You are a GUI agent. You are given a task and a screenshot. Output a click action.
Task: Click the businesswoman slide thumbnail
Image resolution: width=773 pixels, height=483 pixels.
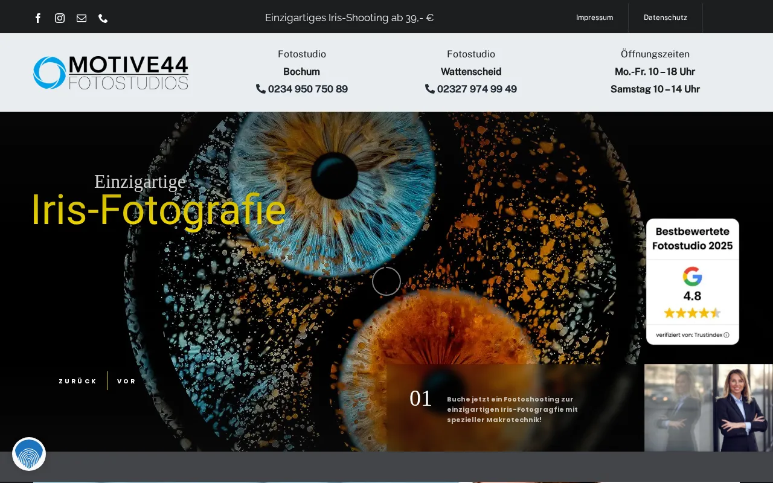click(708, 408)
